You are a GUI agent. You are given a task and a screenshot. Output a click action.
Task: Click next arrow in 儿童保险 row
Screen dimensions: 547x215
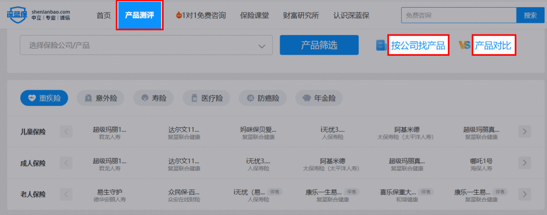(x=524, y=132)
